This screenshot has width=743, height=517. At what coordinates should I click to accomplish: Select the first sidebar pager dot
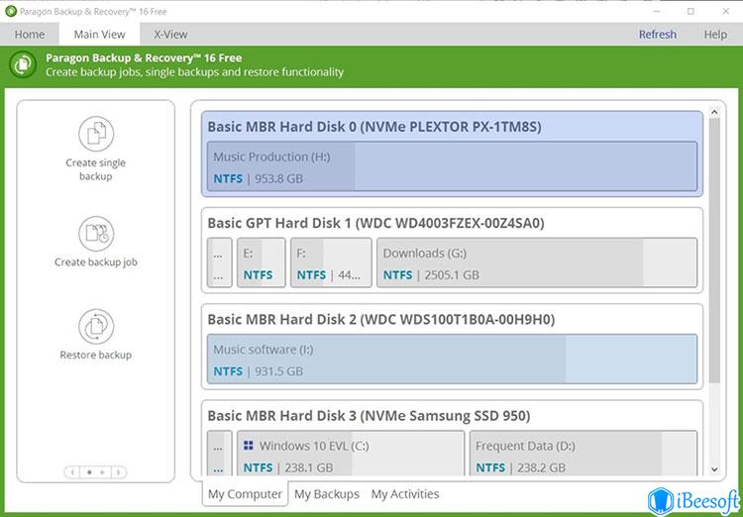[x=89, y=472]
